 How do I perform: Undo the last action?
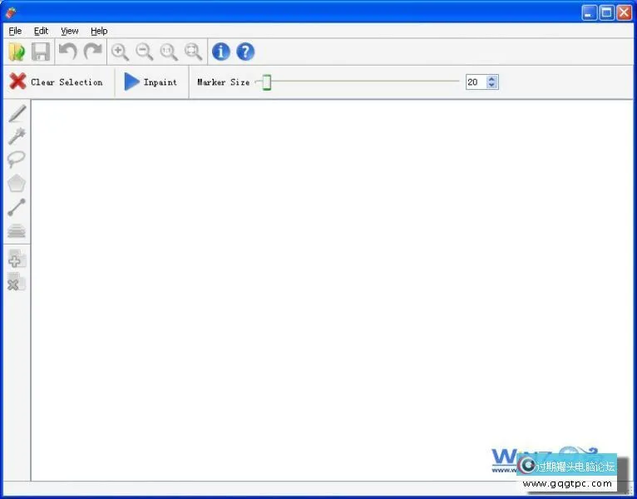[68, 52]
